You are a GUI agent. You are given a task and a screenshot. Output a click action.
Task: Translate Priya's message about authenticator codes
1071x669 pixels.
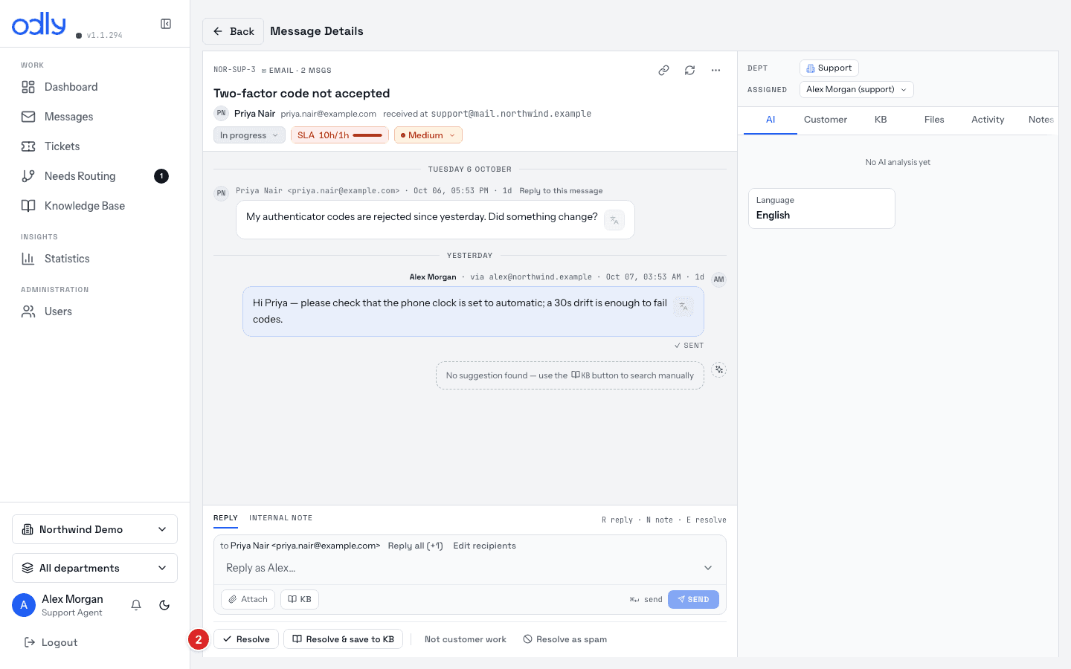tap(614, 220)
